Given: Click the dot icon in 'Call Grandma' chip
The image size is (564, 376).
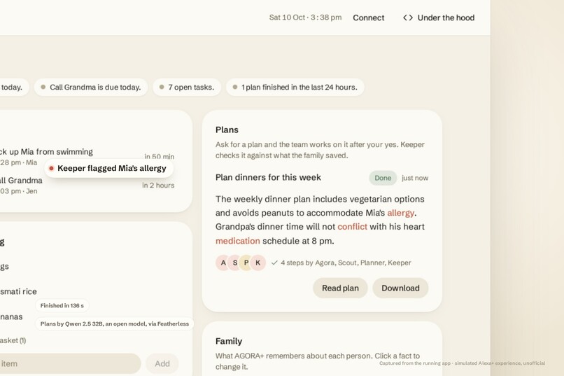Looking at the screenshot, I should click(43, 87).
